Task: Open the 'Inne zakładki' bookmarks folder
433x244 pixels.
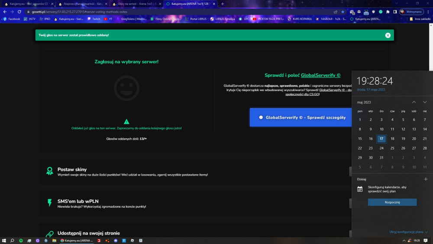Action: click(420, 19)
